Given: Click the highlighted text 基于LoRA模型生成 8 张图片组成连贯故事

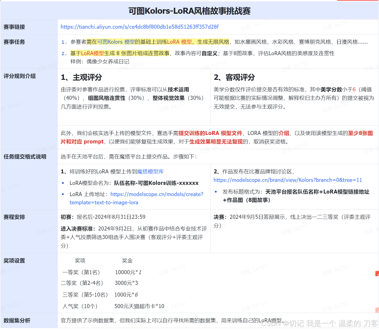Looking at the screenshot, I should tap(120, 53).
